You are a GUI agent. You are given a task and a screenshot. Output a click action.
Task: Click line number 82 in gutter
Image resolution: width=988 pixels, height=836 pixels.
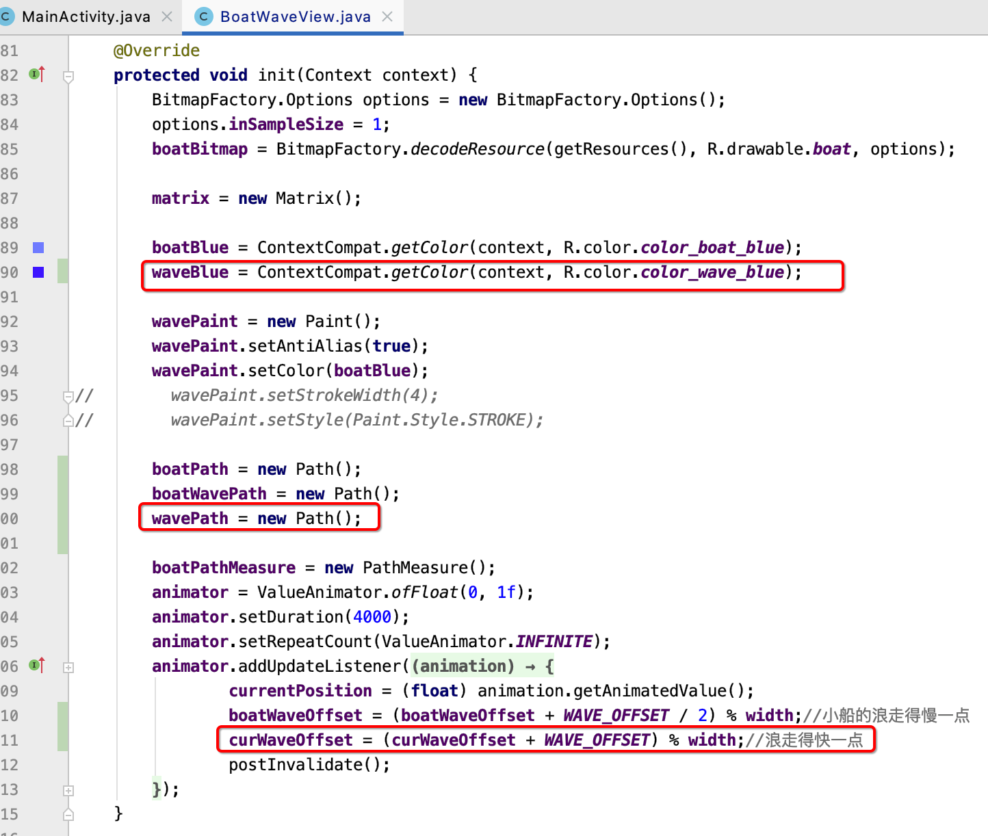pyautogui.click(x=10, y=75)
